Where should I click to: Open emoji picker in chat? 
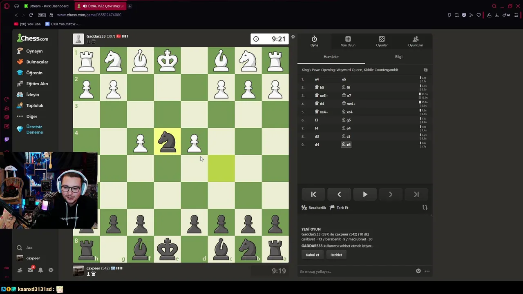[418, 271]
